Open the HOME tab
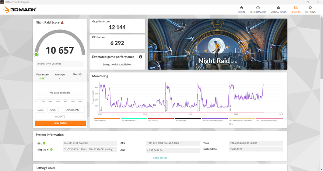Screen dimensions: 323x171 pyautogui.click(x=242, y=10)
